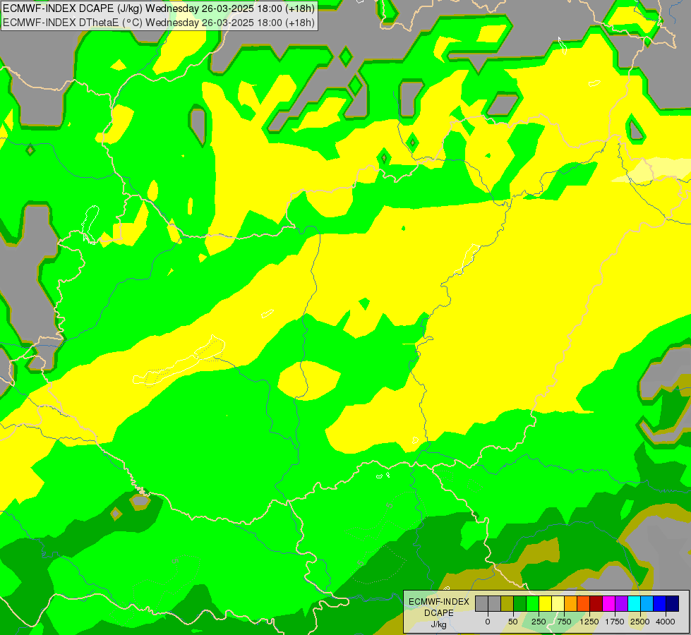
Task: Select the dark red legend swatch
Action: point(596,603)
